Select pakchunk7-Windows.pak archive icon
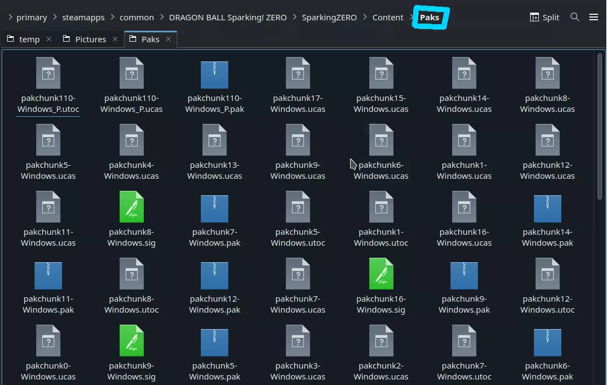Viewport: 608px width, 385px height. [x=215, y=208]
